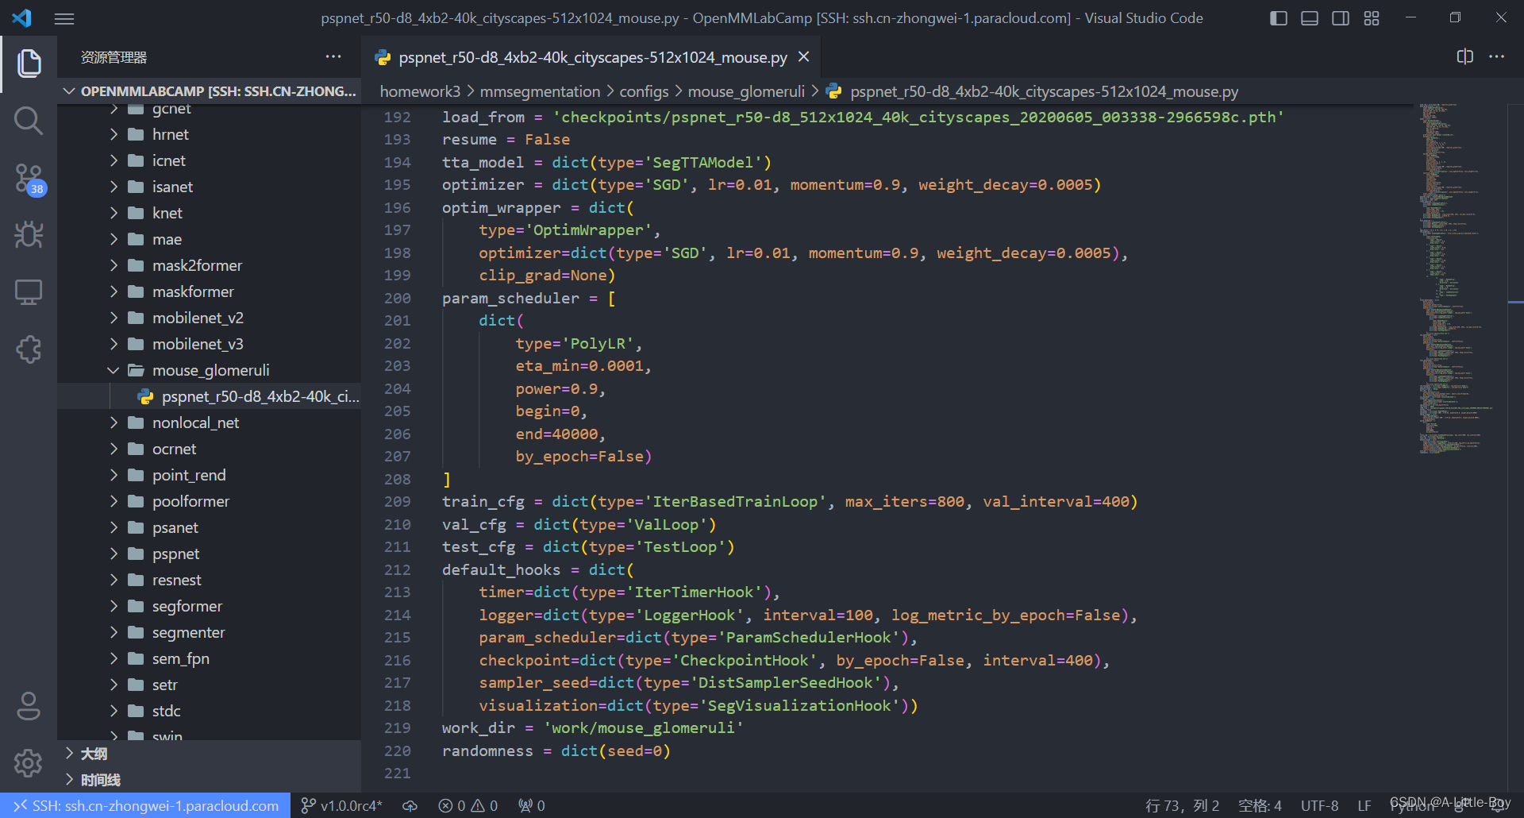Viewport: 1524px width, 818px height.
Task: Open the mobilenet_v3 folder row
Action: tap(210, 344)
